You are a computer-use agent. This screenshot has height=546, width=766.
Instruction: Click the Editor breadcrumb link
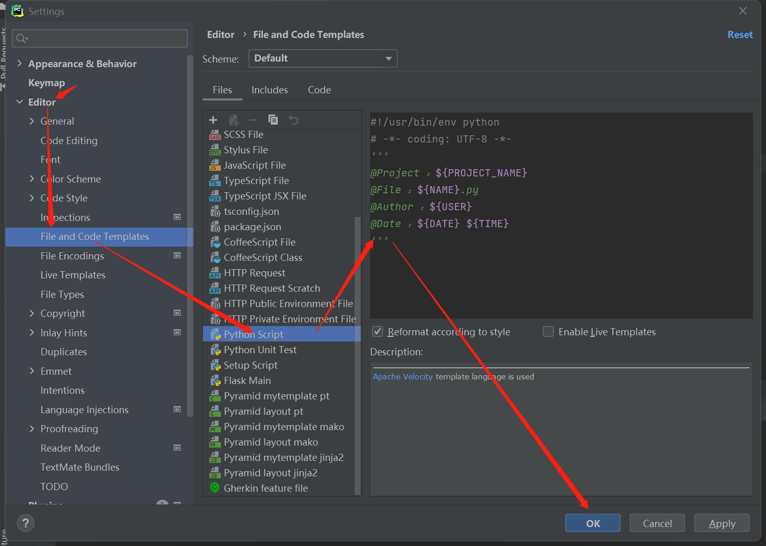click(221, 34)
